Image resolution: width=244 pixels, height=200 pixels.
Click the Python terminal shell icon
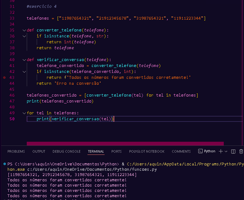(200, 151)
